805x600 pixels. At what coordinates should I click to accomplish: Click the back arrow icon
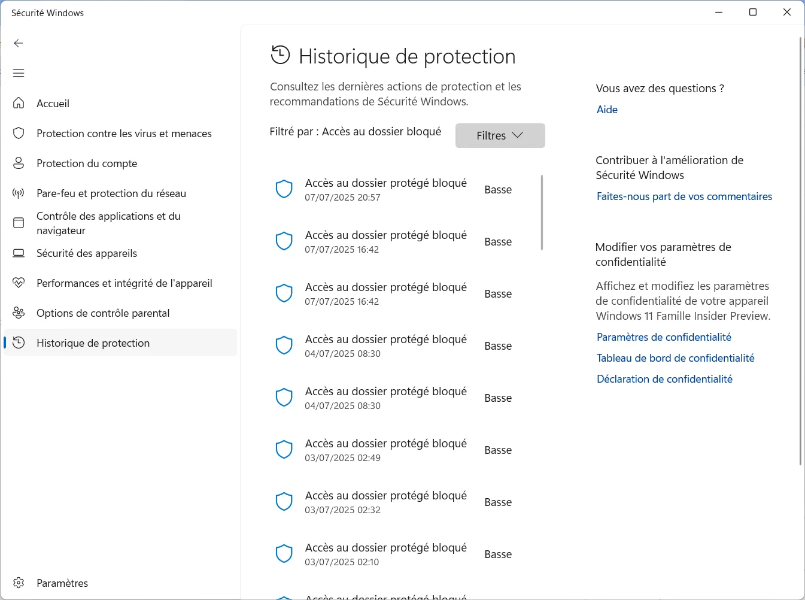tap(19, 43)
